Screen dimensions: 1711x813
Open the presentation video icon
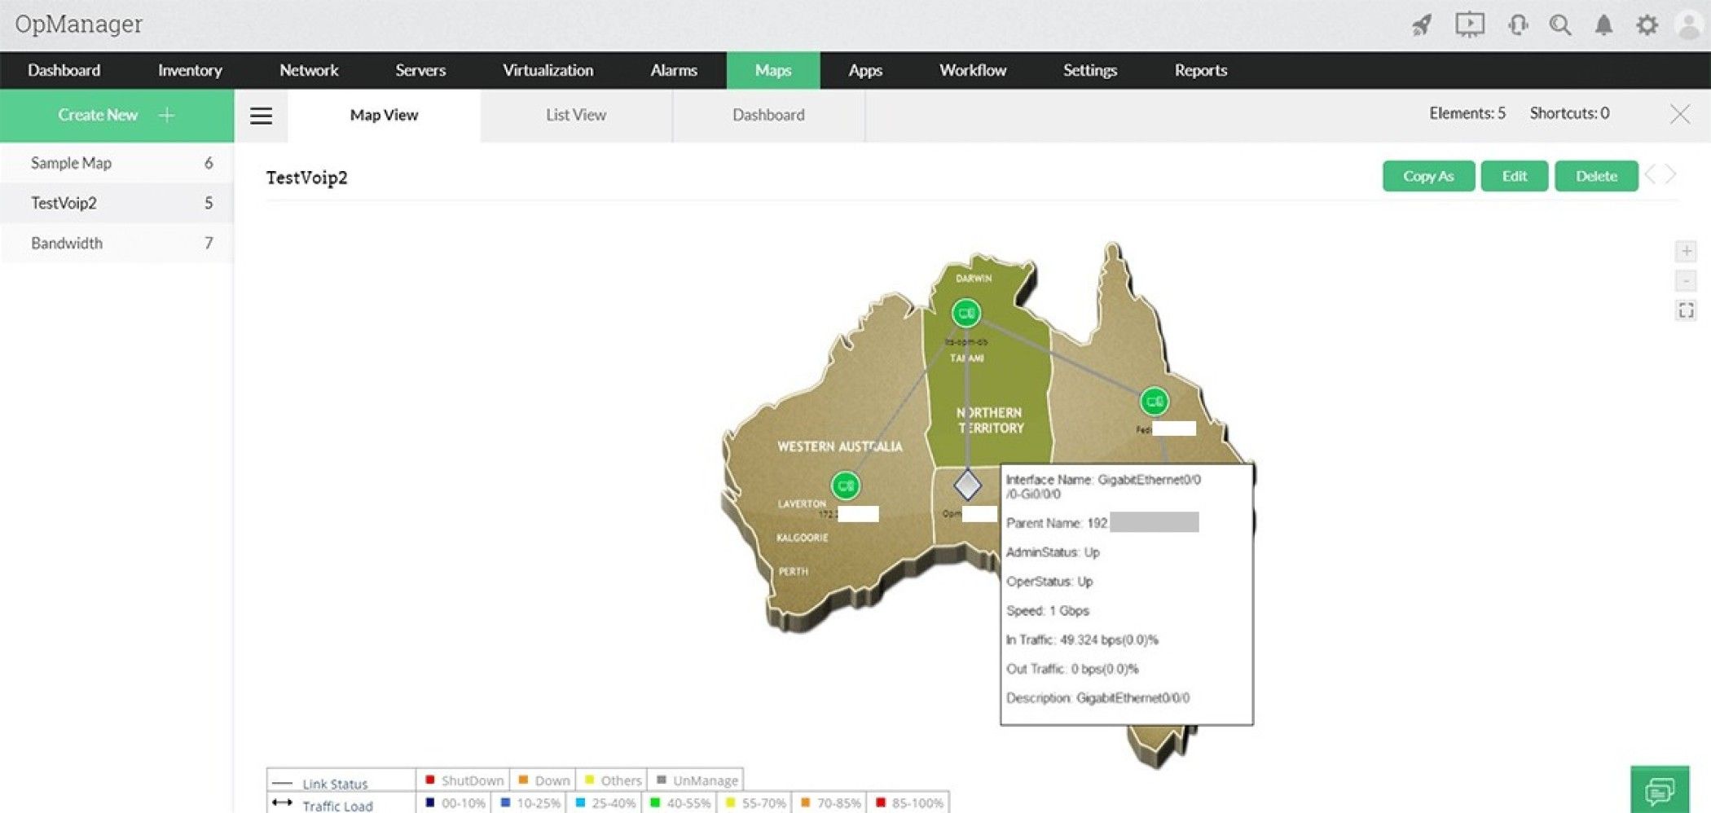point(1470,24)
